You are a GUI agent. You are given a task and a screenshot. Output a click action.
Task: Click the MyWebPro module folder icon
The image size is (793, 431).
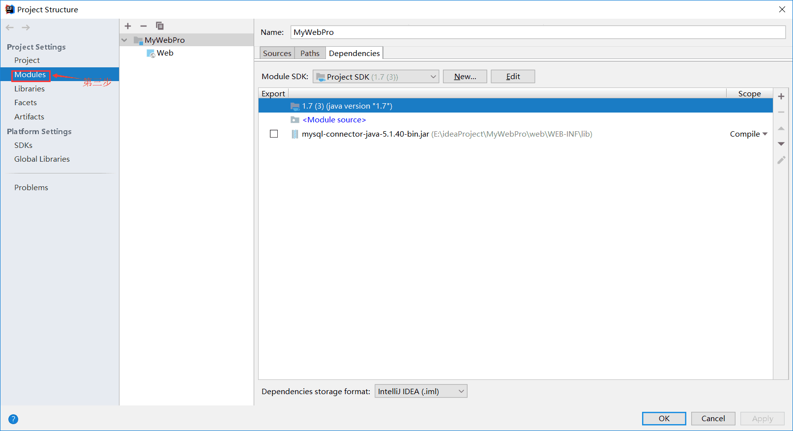pyautogui.click(x=138, y=40)
